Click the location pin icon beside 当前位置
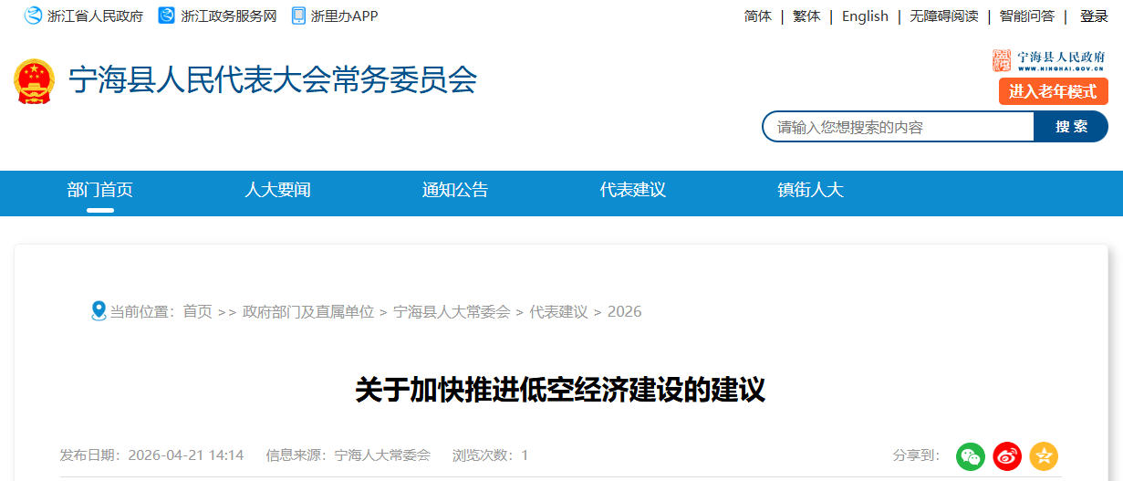The image size is (1123, 481). coord(99,311)
